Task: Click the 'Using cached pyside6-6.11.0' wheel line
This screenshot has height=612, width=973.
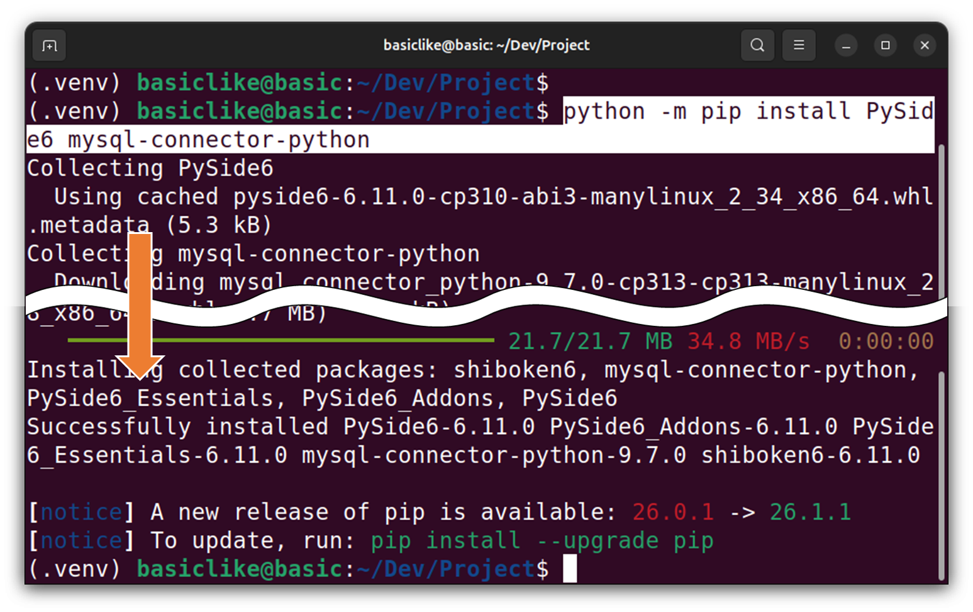Action: tap(493, 197)
